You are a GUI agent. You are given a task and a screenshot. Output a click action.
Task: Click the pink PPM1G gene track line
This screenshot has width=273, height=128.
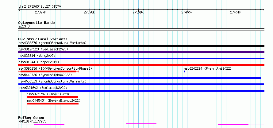point(141,124)
